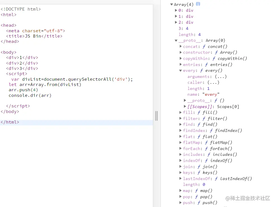This screenshot has width=276, height=207.
Task: Click the let arr=Array.from(divList) line
Action: pos(45,85)
